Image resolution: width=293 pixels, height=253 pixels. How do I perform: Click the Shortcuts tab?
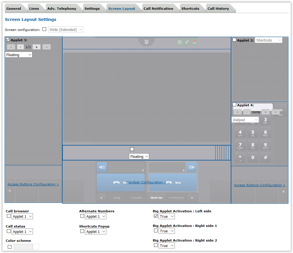tap(190, 9)
